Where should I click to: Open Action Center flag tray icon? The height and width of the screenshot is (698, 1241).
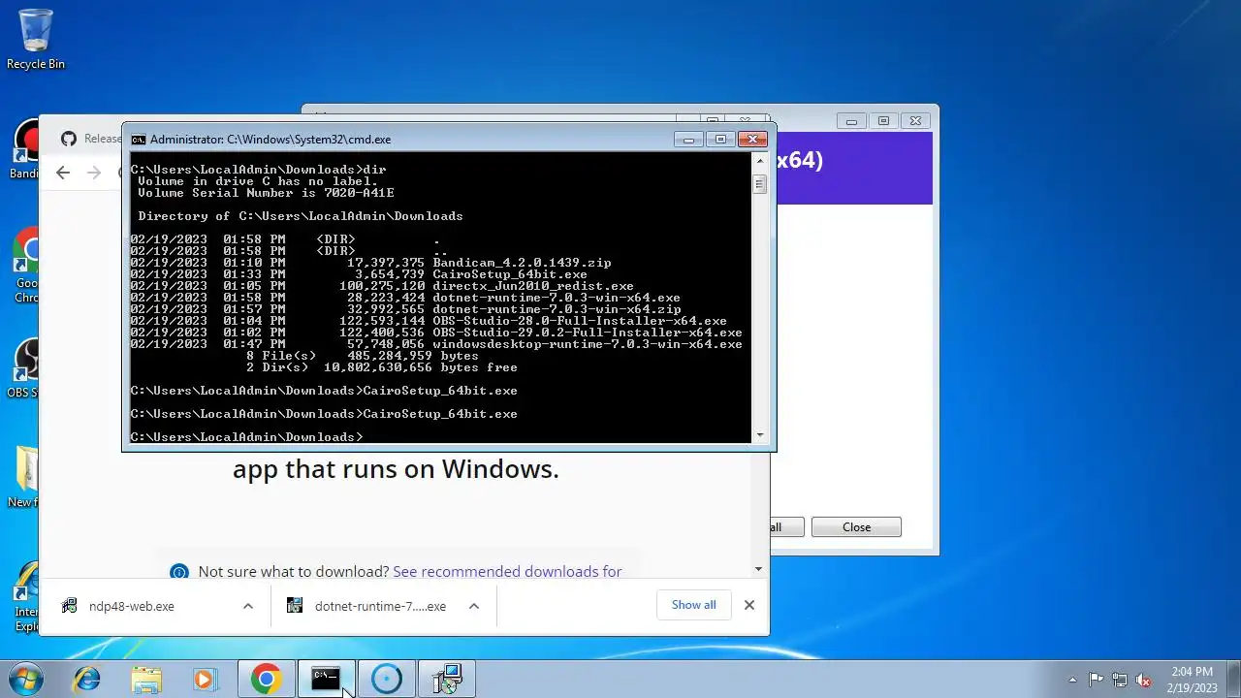pyautogui.click(x=1097, y=680)
